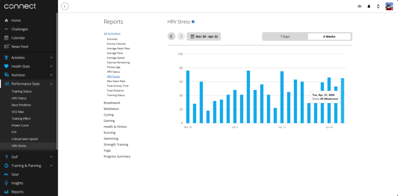Open Race Predictor in sidebar
The width and height of the screenshot is (398, 196).
tap(21, 105)
